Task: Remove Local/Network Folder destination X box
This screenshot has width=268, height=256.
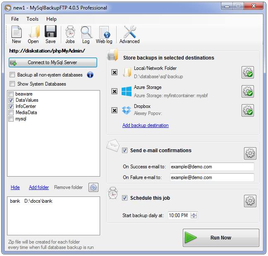Action: coord(114,72)
